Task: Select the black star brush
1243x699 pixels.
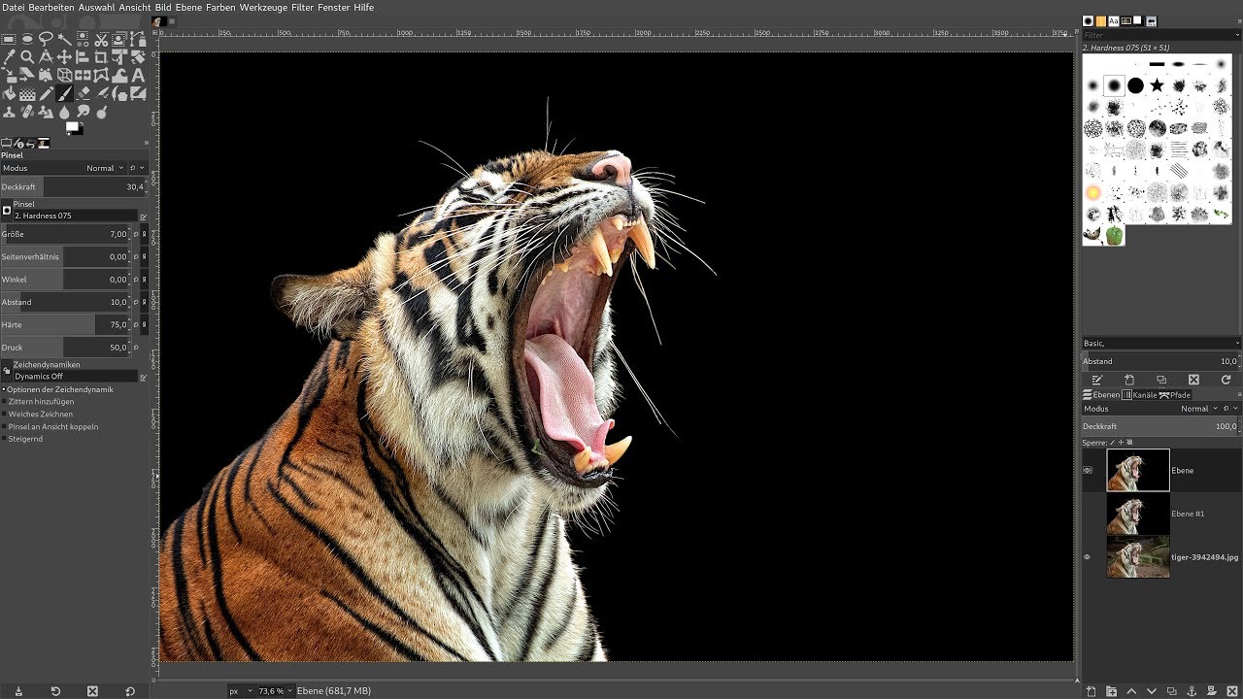Action: pyautogui.click(x=1157, y=85)
